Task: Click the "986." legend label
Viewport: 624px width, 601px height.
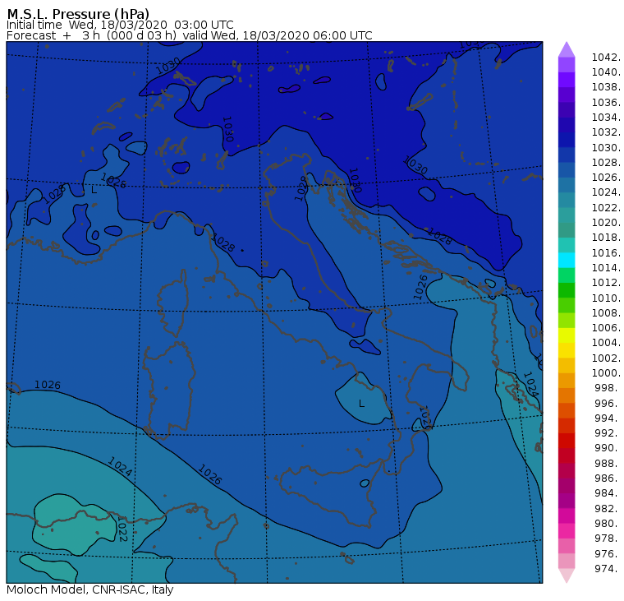Action: point(608,478)
